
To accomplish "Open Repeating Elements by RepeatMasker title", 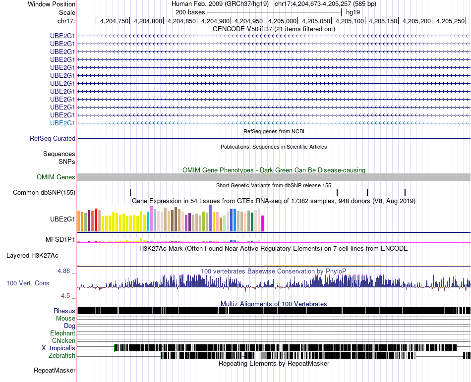I will 274,363.
